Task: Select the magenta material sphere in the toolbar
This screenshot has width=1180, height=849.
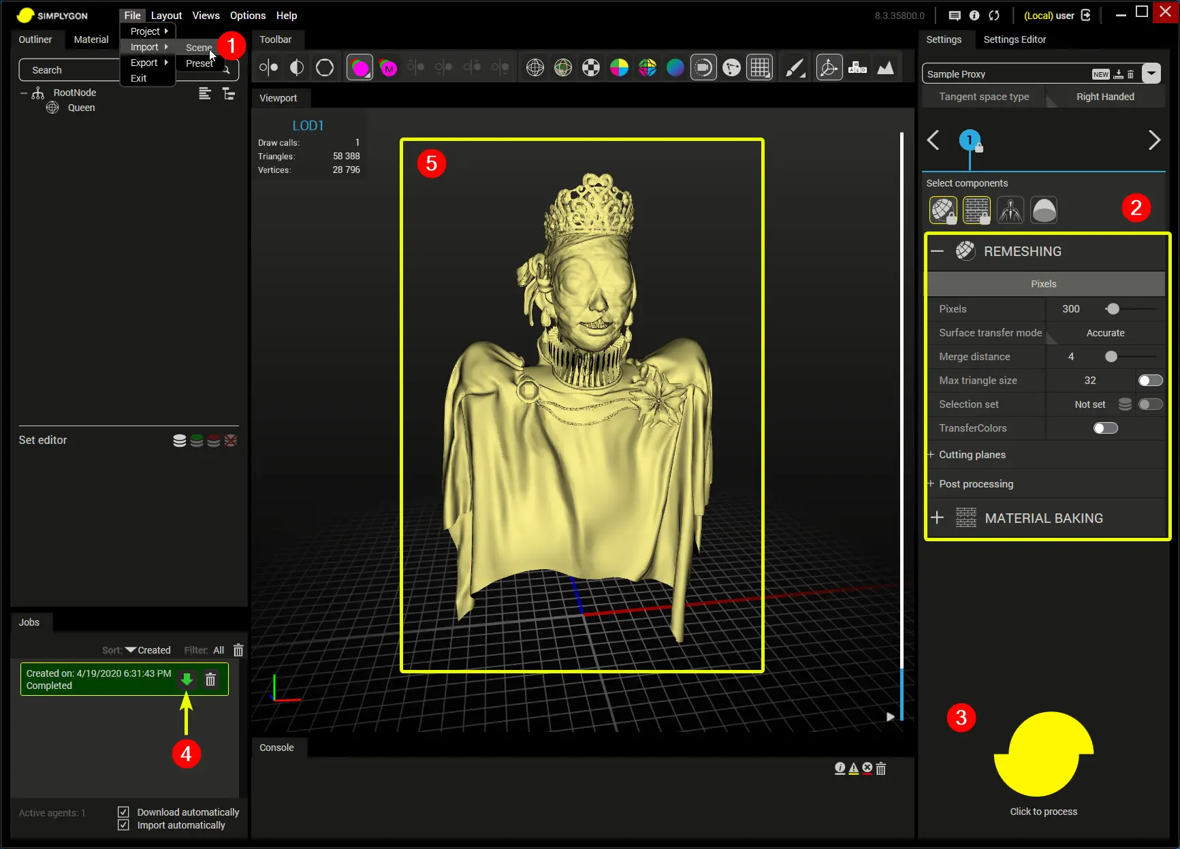Action: click(x=360, y=67)
